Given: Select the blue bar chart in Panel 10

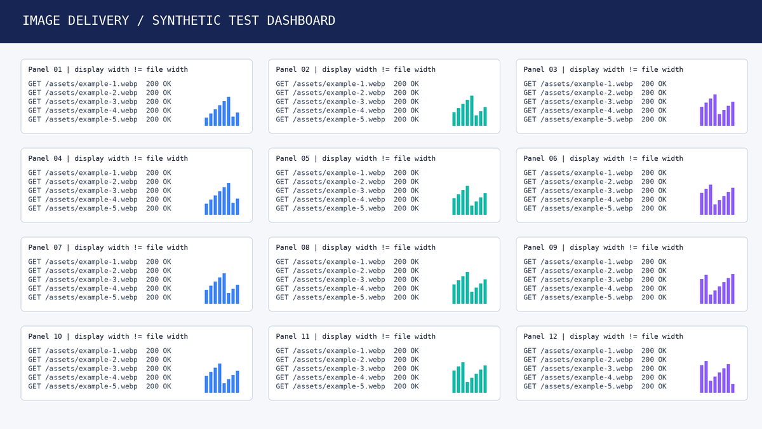Looking at the screenshot, I should [x=222, y=378].
